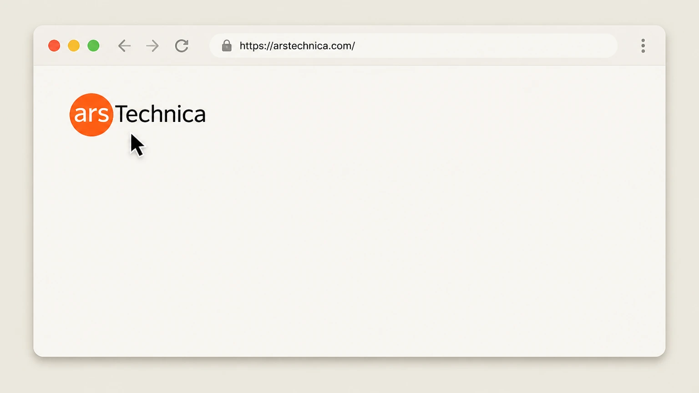The image size is (699, 393).
Task: Select the arstechnica.com address bar
Action: click(413, 45)
